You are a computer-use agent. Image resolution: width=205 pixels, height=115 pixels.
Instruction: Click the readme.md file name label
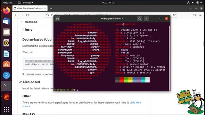(31, 22)
